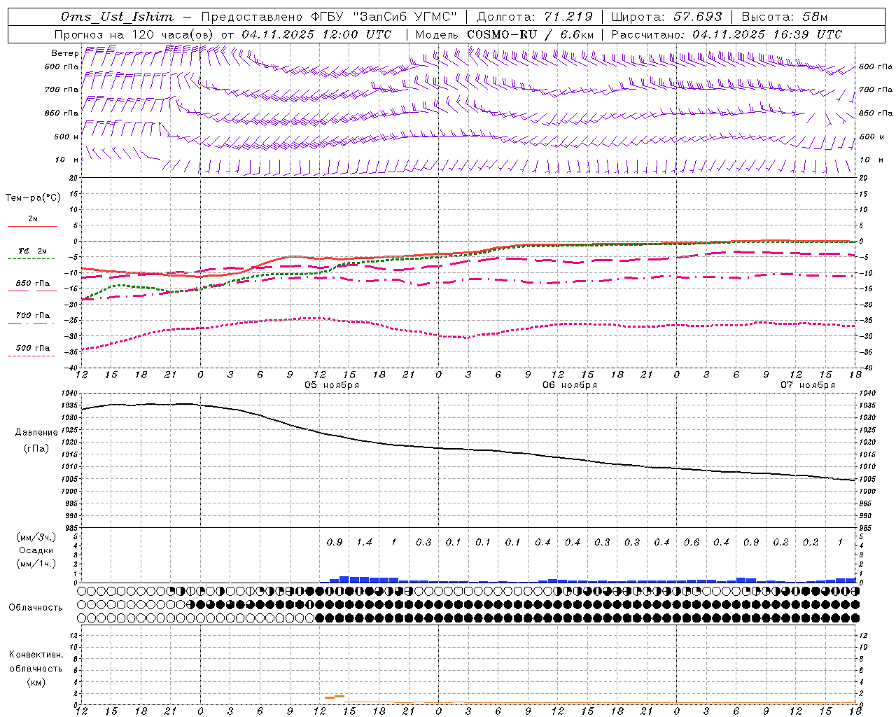Select the longitude value Долгота: 71.219
Screen dimensions: 896x717
(x=535, y=17)
